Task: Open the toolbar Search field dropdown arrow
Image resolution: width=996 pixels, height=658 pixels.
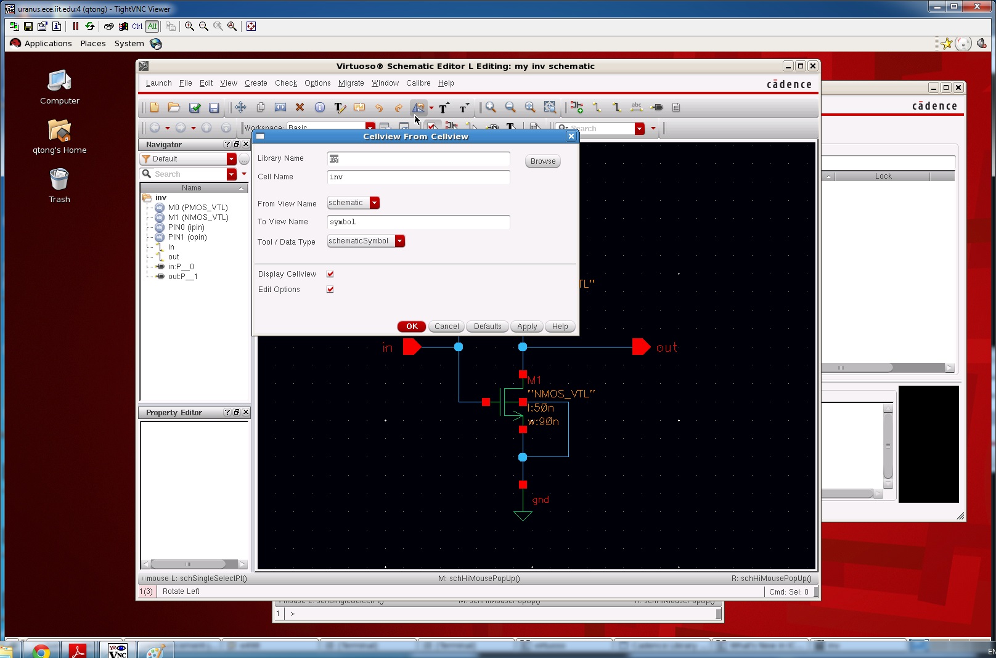Action: click(640, 128)
